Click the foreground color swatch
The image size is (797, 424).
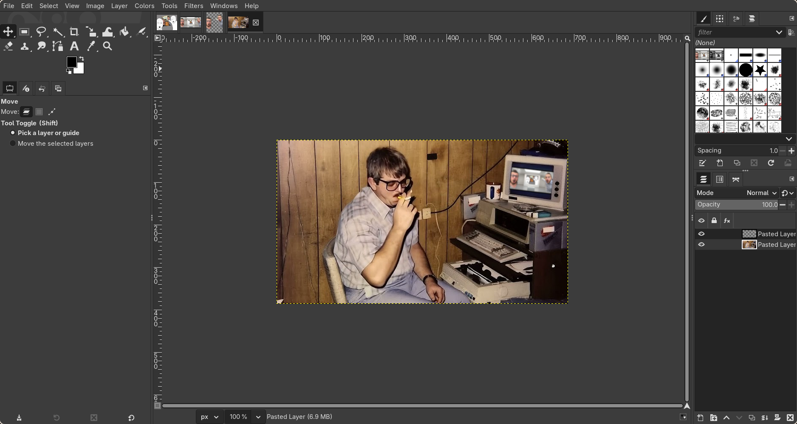pos(71,62)
